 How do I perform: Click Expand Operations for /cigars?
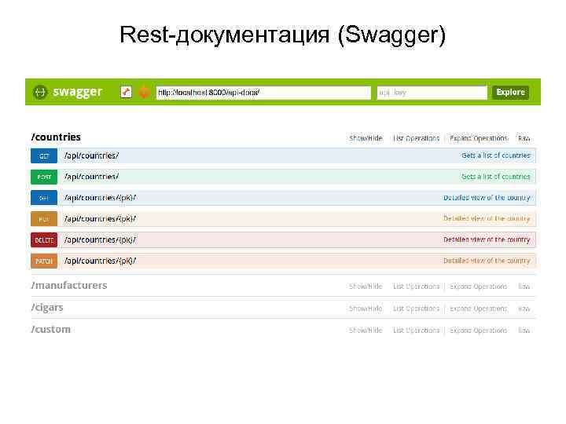click(x=478, y=309)
